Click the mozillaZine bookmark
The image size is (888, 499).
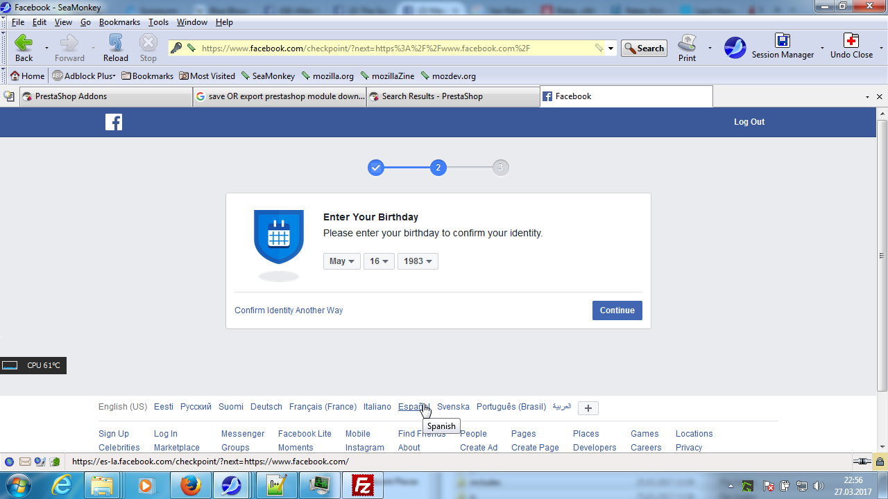click(387, 76)
